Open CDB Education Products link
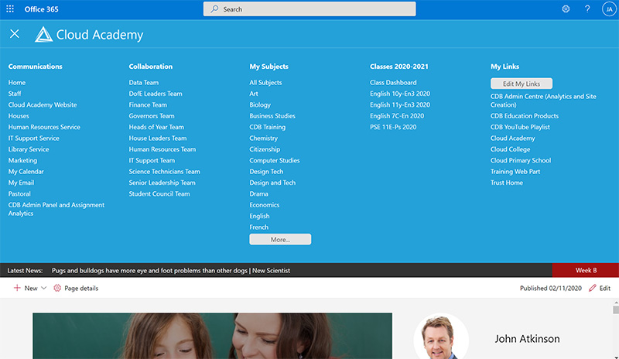 525,116
